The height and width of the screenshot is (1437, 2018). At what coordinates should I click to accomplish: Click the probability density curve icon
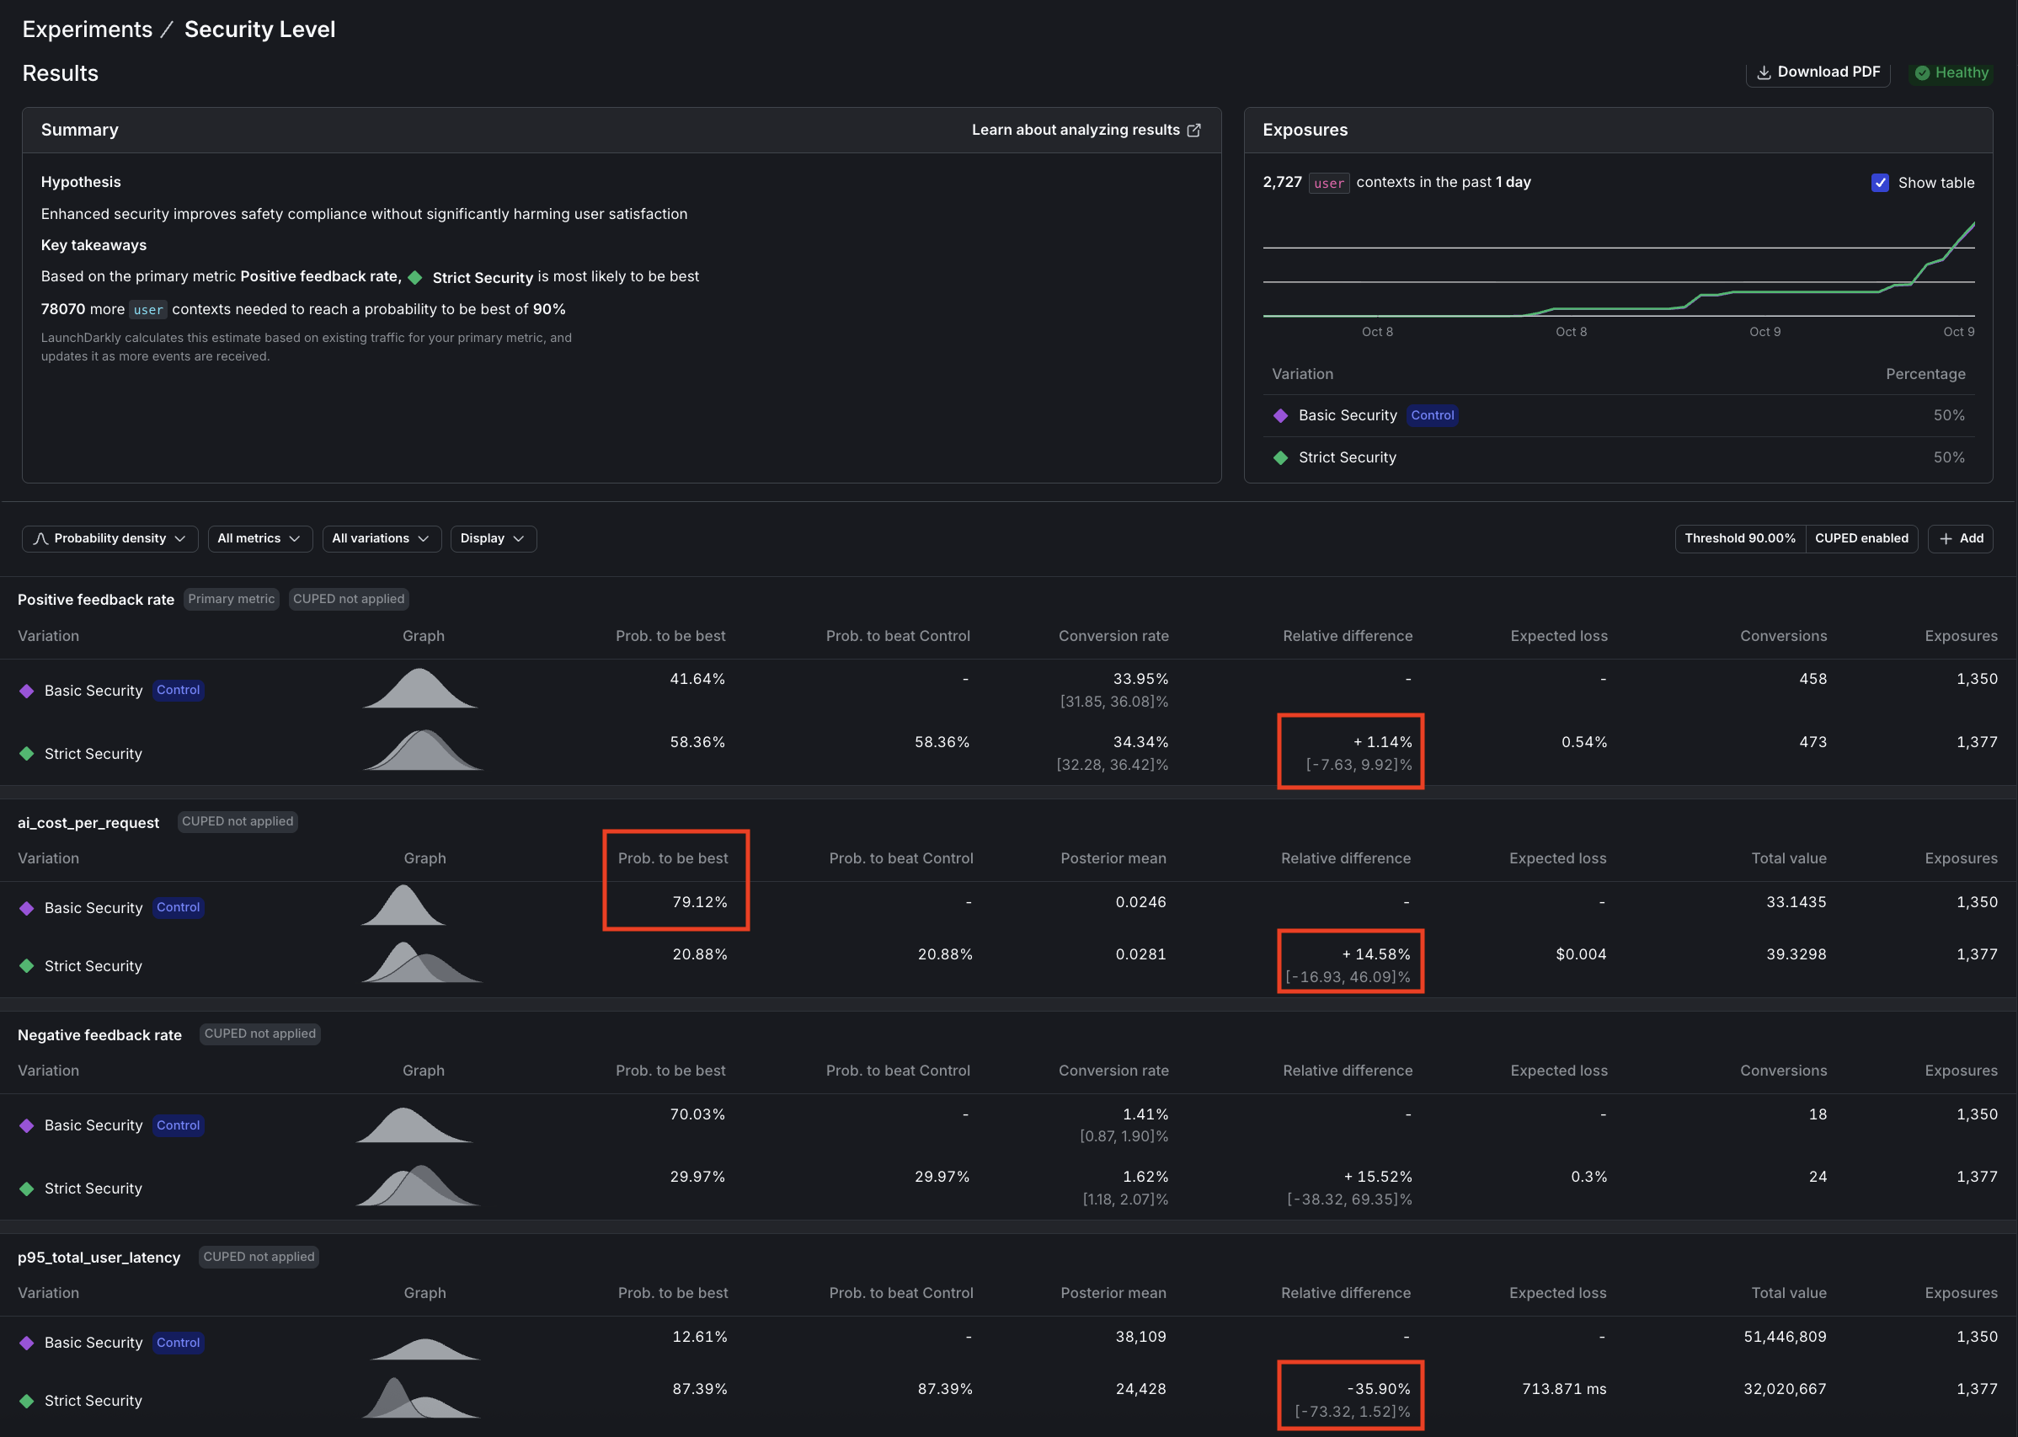(x=40, y=538)
